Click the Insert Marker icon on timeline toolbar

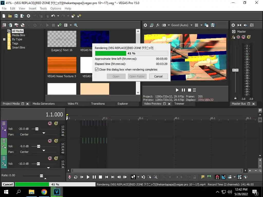pos(203,177)
